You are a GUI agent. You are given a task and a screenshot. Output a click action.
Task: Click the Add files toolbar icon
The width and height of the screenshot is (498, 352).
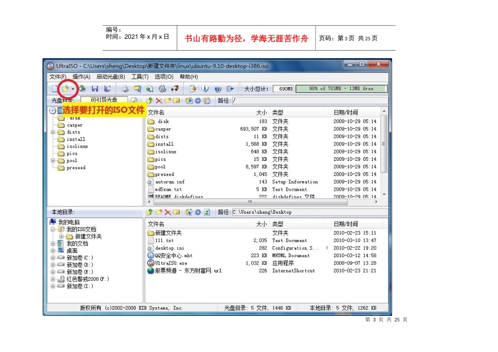[192, 89]
